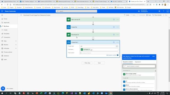This screenshot has width=170, height=95.
Task: Remove the Full Name token
Action: 89,50
